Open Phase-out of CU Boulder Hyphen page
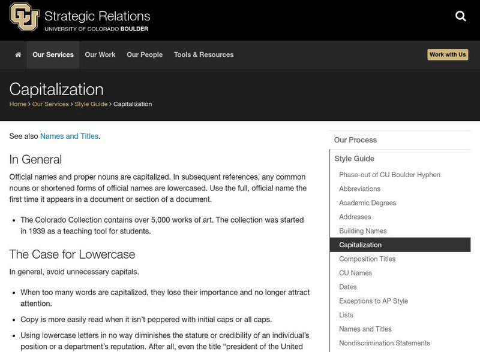The image size is (480, 352). (389, 175)
